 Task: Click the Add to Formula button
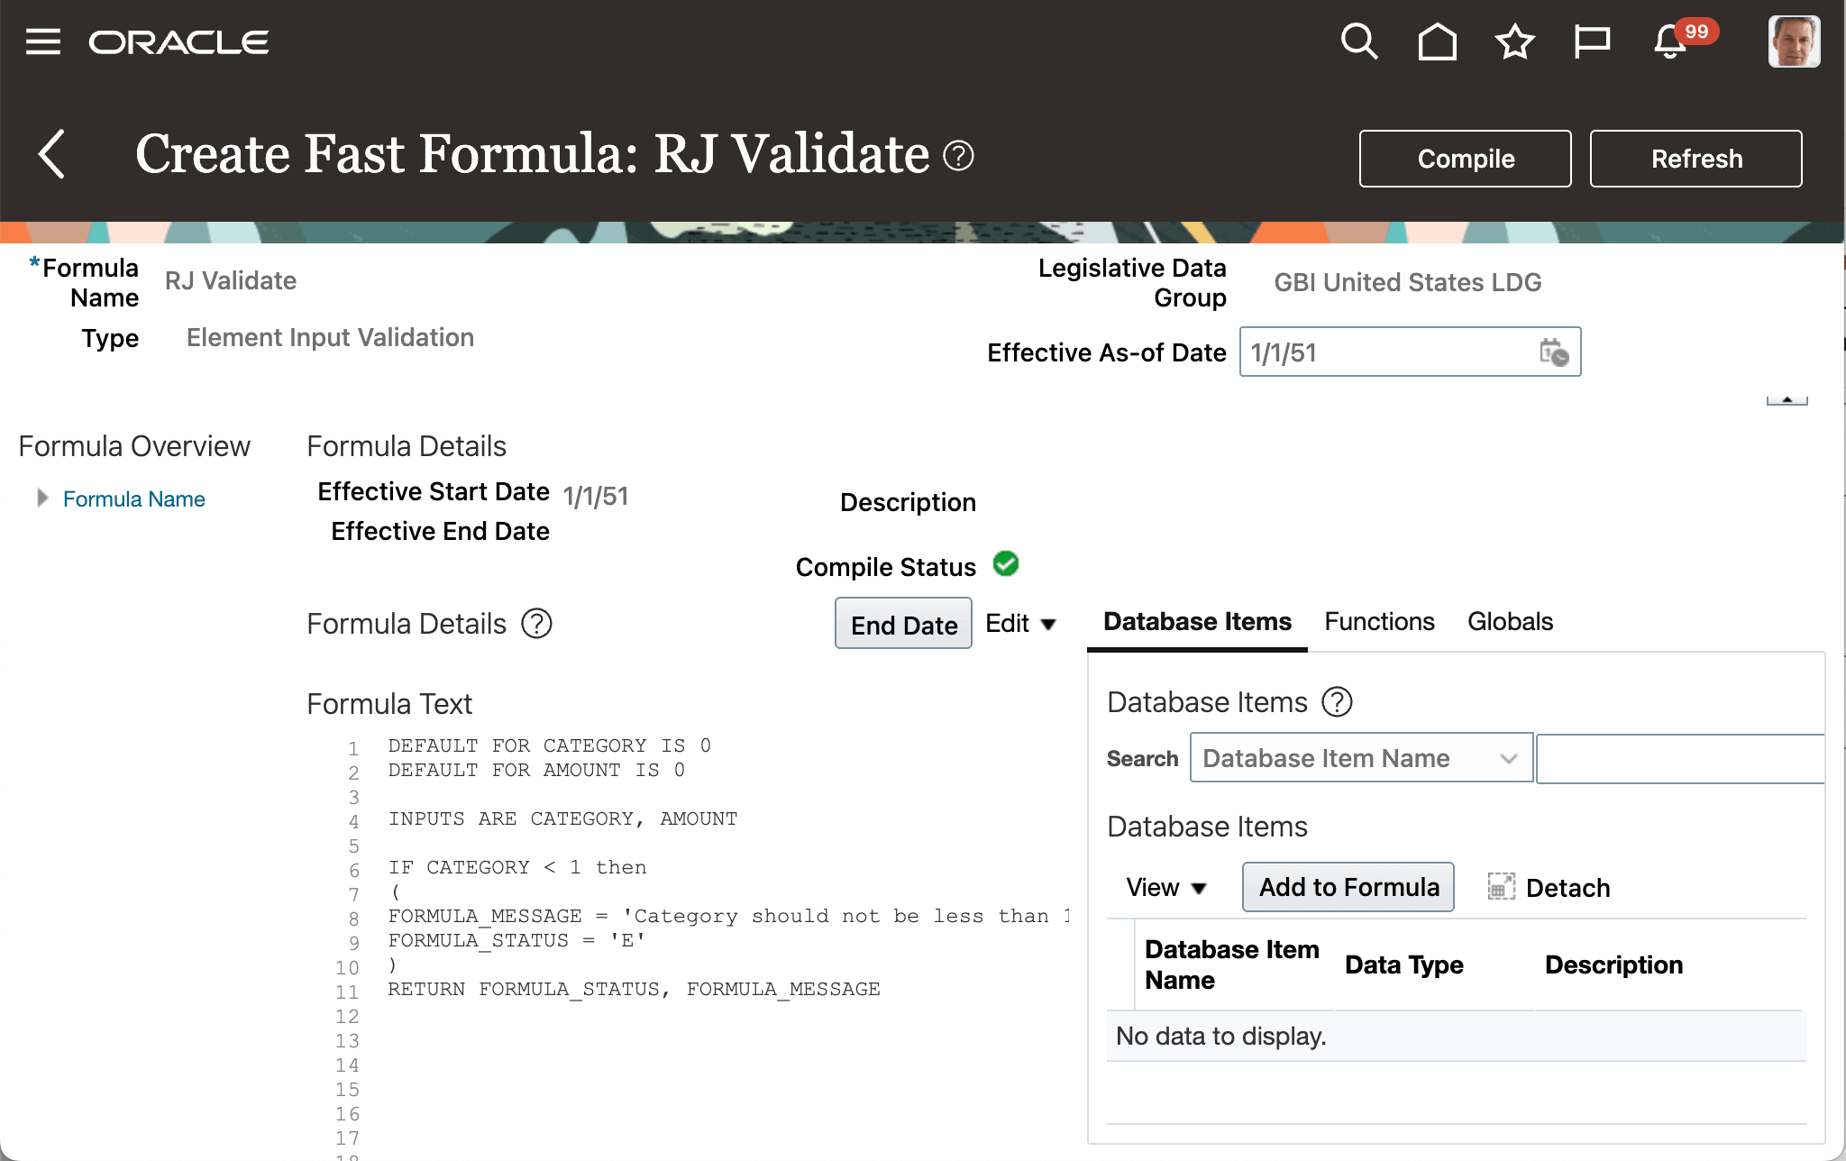1348,887
